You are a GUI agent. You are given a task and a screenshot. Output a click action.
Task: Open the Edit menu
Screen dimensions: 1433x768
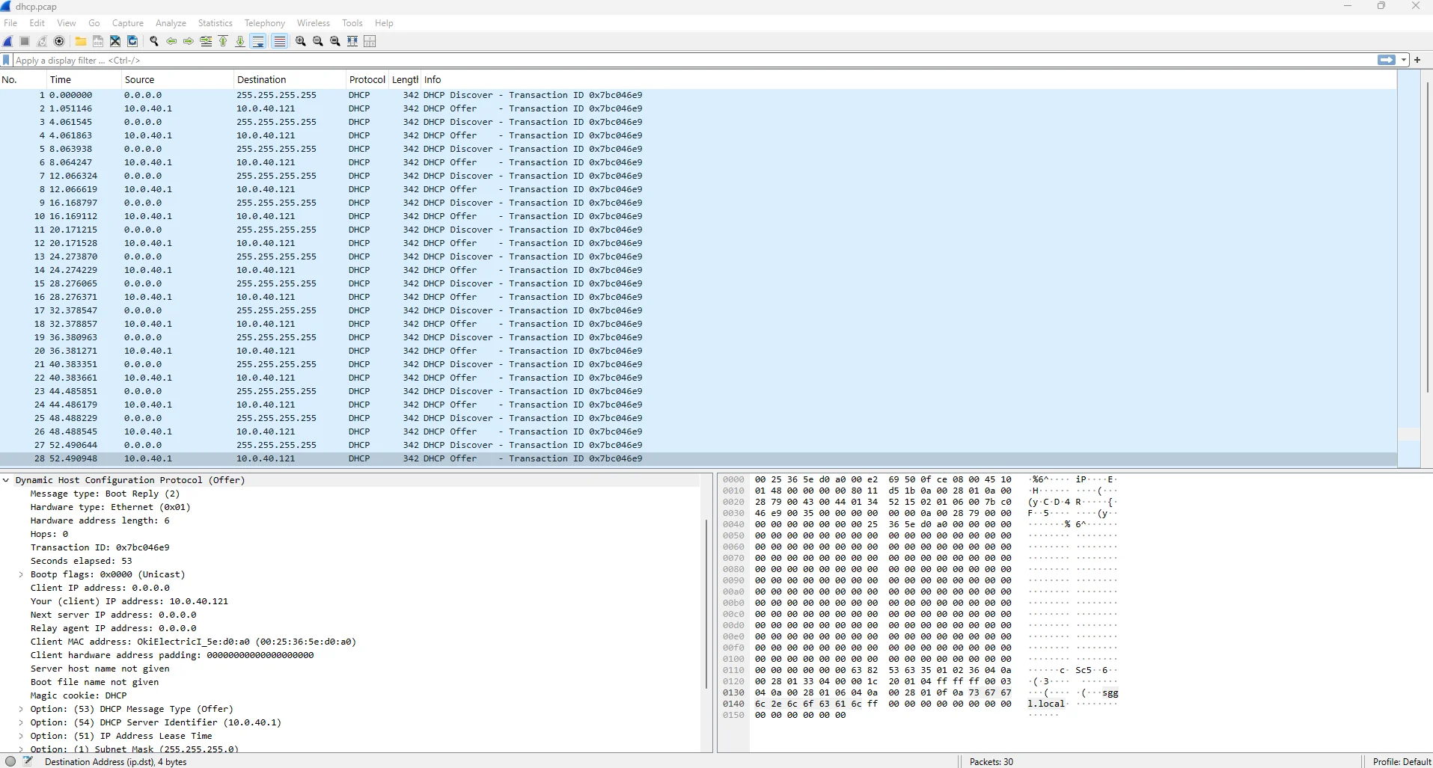pyautogui.click(x=37, y=23)
